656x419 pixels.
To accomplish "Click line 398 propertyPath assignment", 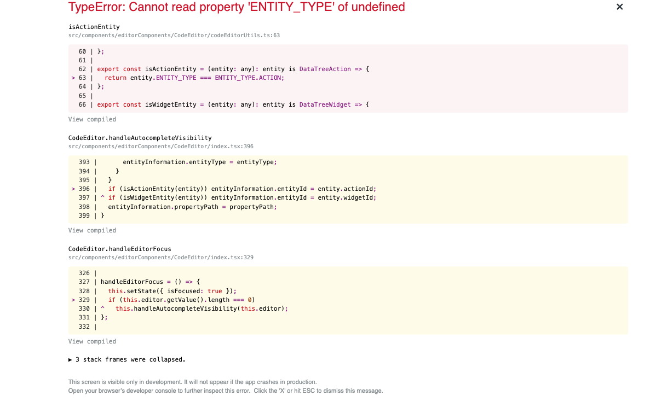I will [192, 207].
